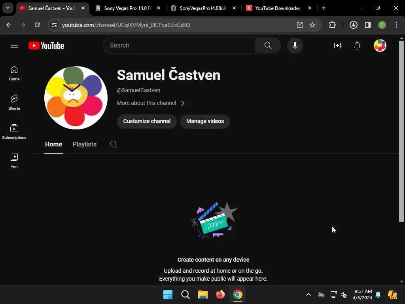Open Windows taskbar search
Screen dimensions: 405x304
(x=185, y=294)
